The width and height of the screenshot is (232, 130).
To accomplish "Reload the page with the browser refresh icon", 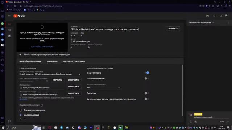I will point(15,6).
